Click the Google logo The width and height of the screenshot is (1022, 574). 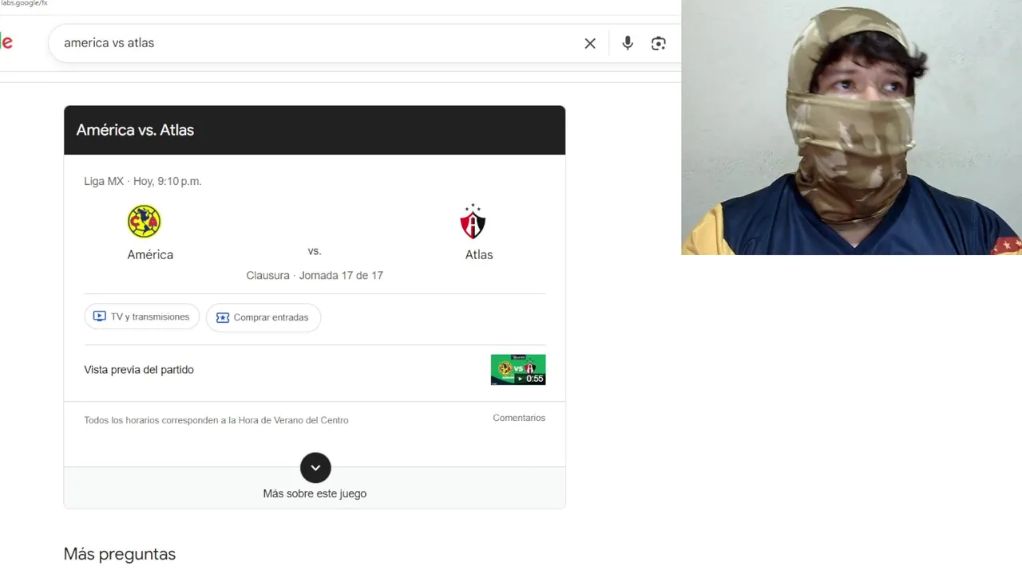tap(6, 42)
